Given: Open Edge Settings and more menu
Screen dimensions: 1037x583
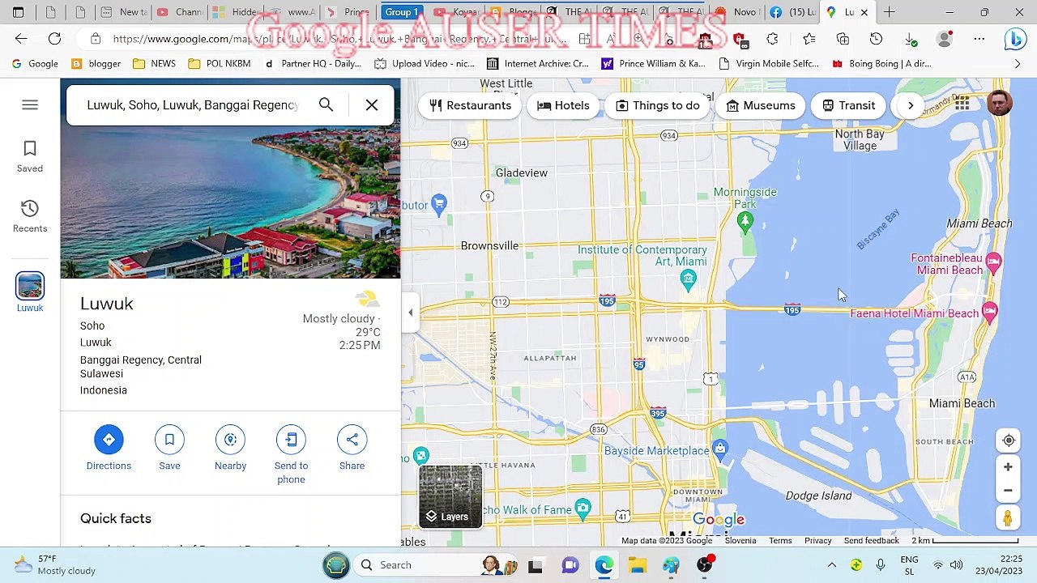Looking at the screenshot, I should click(979, 39).
